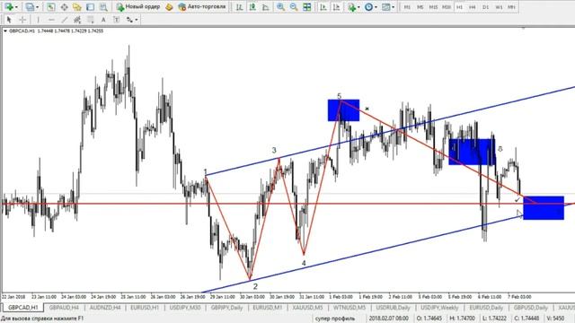
Task: Zoom out of the chart
Action: coord(294,7)
